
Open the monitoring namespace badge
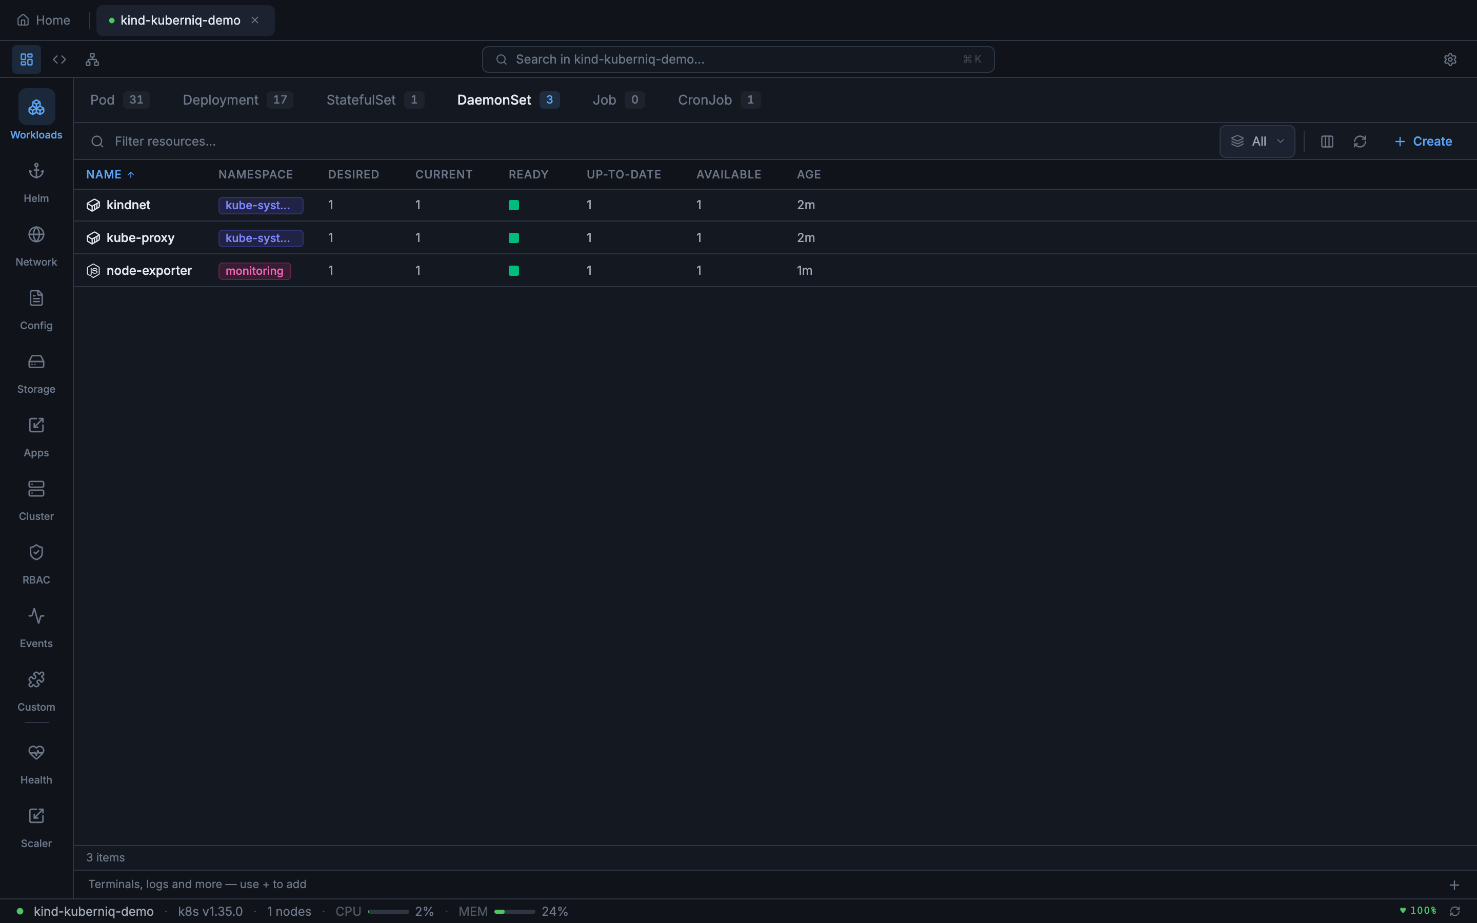pos(254,270)
